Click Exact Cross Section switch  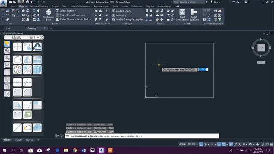(182, 15)
